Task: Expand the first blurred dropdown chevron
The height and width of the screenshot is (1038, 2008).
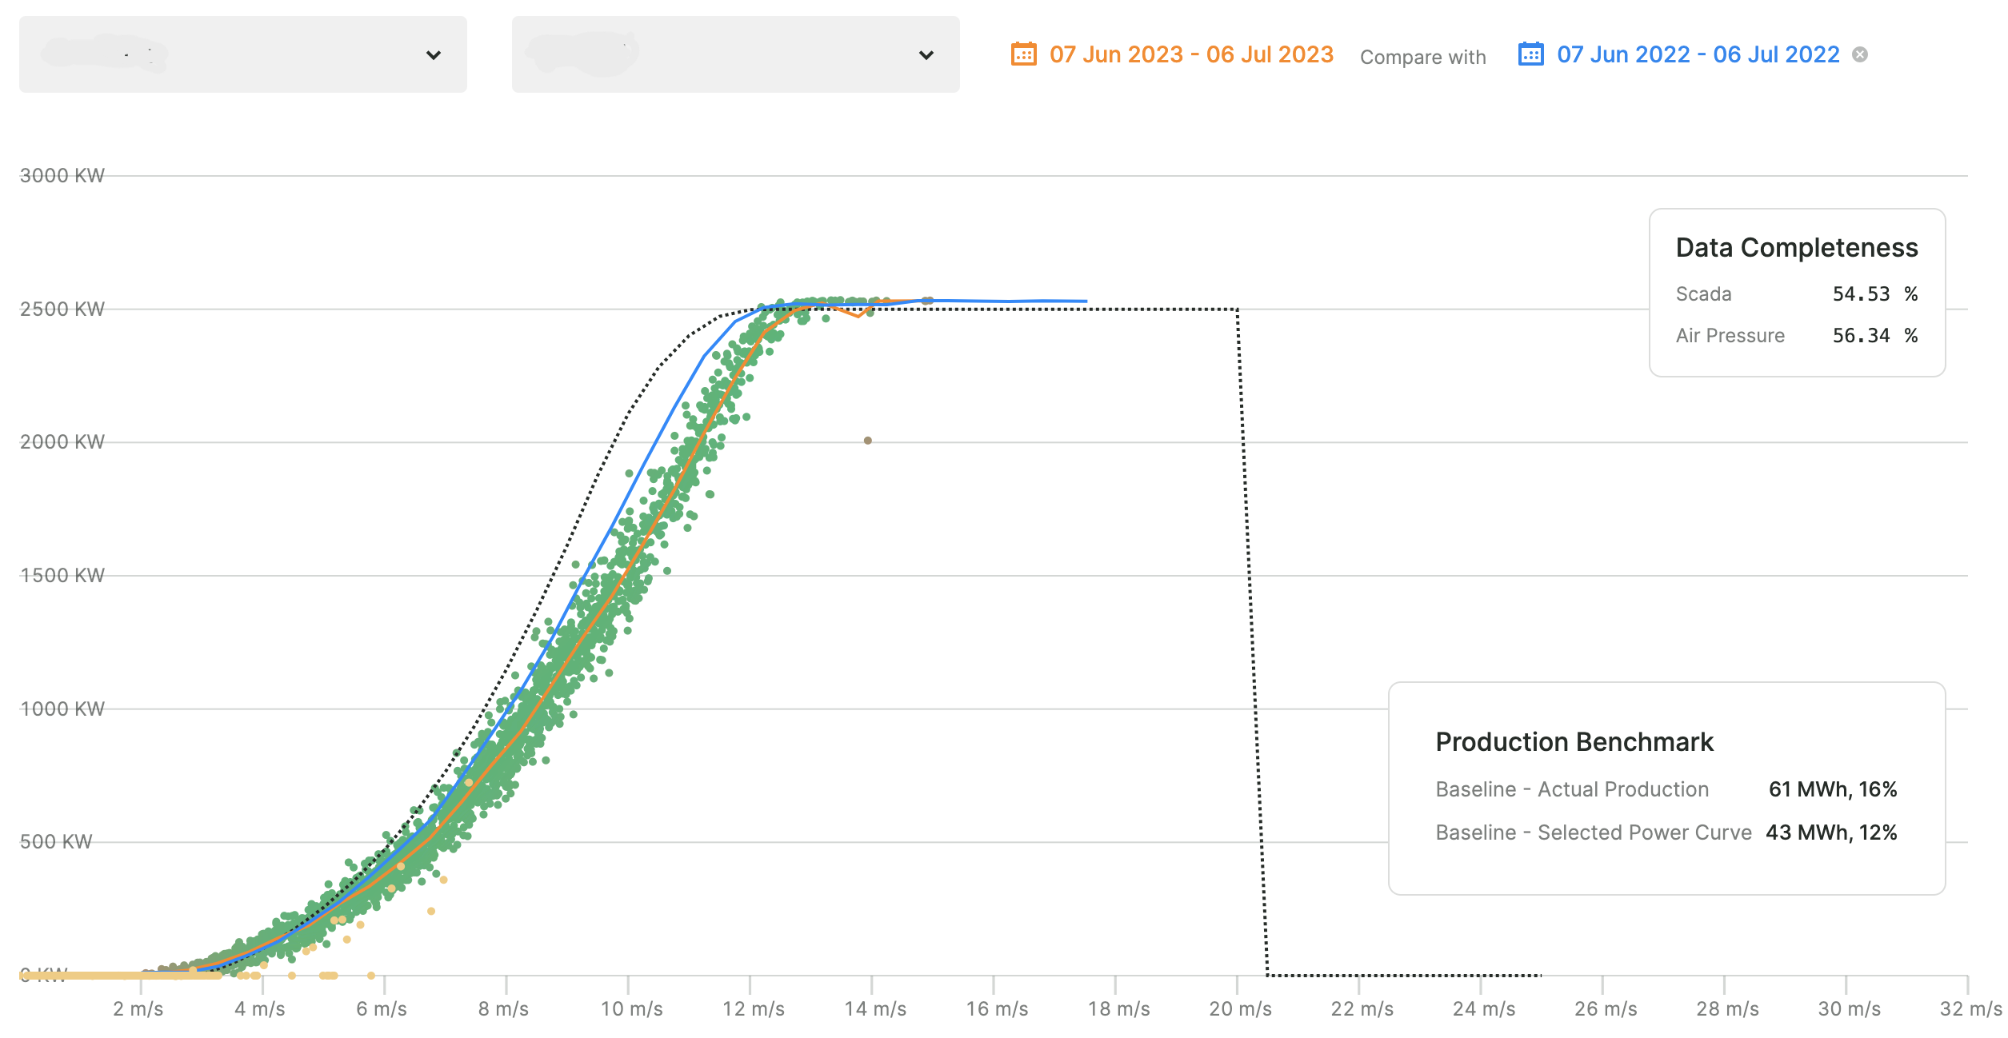Action: [433, 55]
